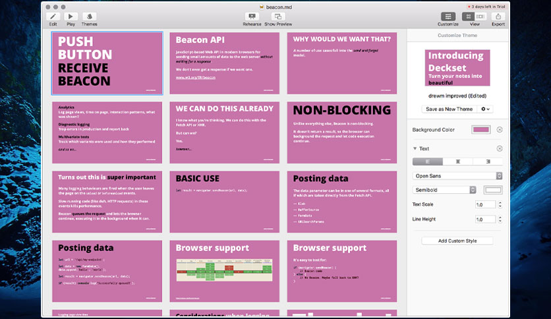
Task: Click the Edit pencil icon
Action: coord(53,16)
